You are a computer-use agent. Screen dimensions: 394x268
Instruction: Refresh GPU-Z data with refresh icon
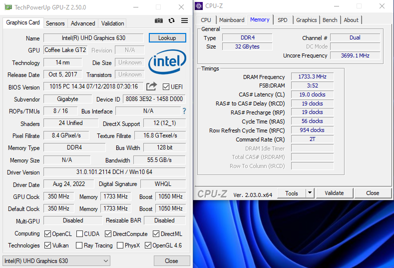[172, 20]
